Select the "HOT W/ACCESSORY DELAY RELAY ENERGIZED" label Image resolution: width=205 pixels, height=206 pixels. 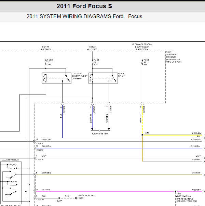coord(142,47)
